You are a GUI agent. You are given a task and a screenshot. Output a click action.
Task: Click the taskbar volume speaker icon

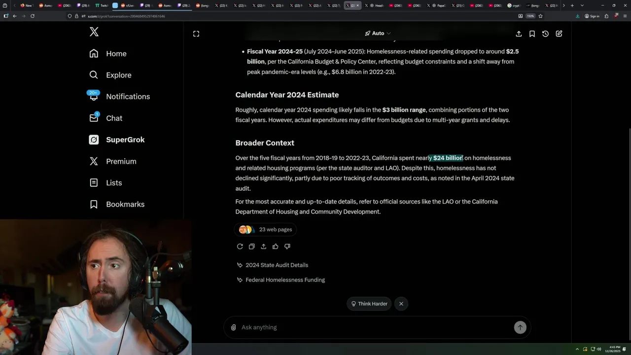(599, 349)
